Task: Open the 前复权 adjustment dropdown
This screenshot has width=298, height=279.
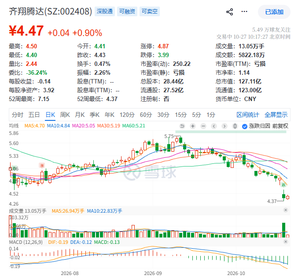Action: (x=280, y=126)
